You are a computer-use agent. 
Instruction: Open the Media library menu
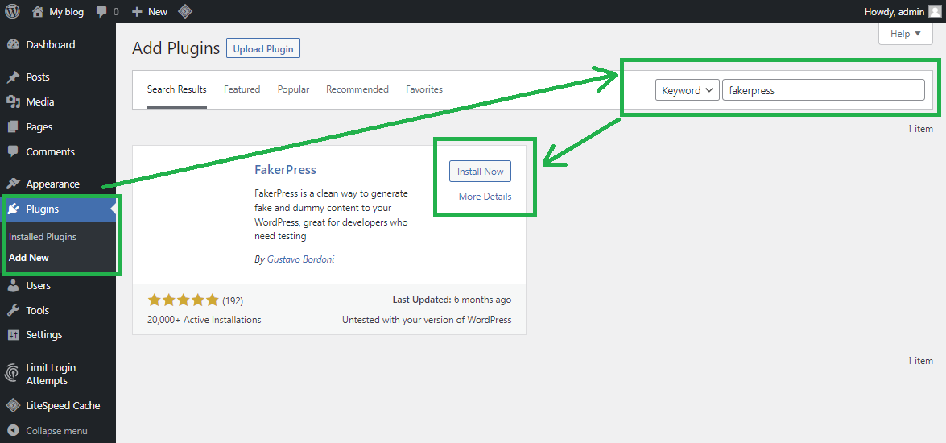pos(40,102)
